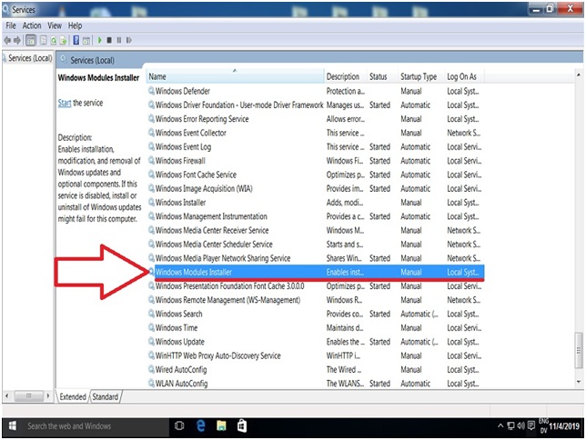Sort by the Log On As column header
586x440 pixels.
464,76
